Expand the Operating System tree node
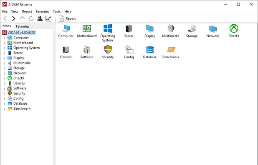The height and width of the screenshot is (165, 258). pos(5,48)
